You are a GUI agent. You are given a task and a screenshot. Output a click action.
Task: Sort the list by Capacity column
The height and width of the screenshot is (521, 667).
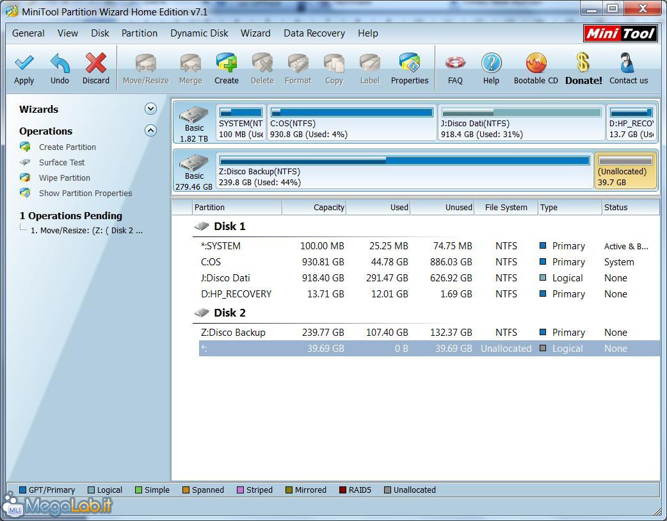coord(314,208)
